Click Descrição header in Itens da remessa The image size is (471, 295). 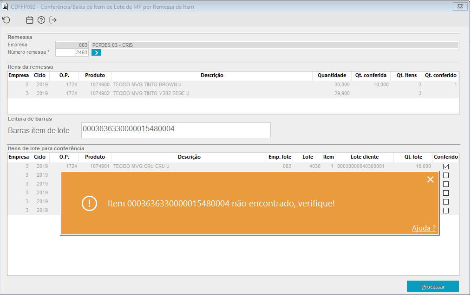[x=212, y=75]
